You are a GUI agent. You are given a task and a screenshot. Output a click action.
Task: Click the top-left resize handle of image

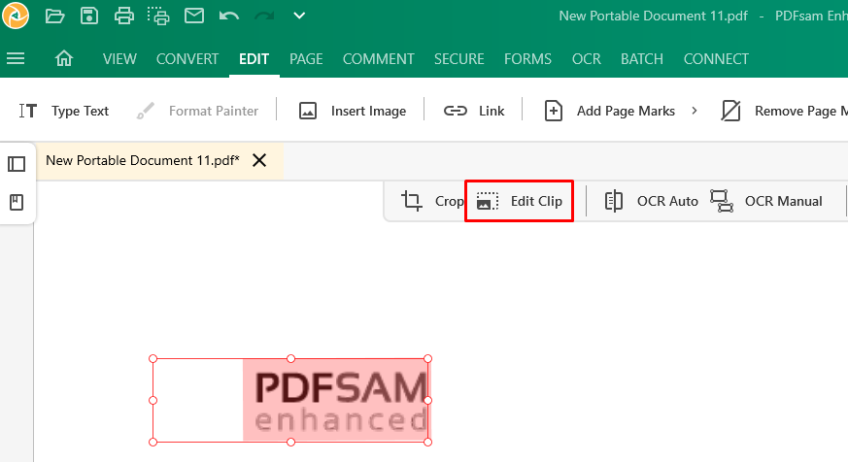[x=153, y=359]
